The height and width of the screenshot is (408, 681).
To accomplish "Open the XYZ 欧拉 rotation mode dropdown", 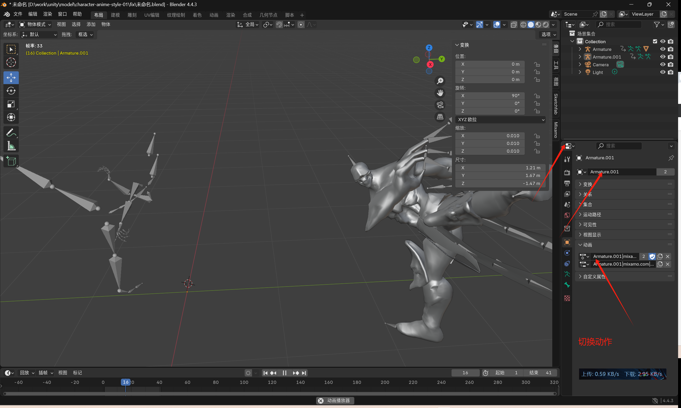I will [500, 120].
